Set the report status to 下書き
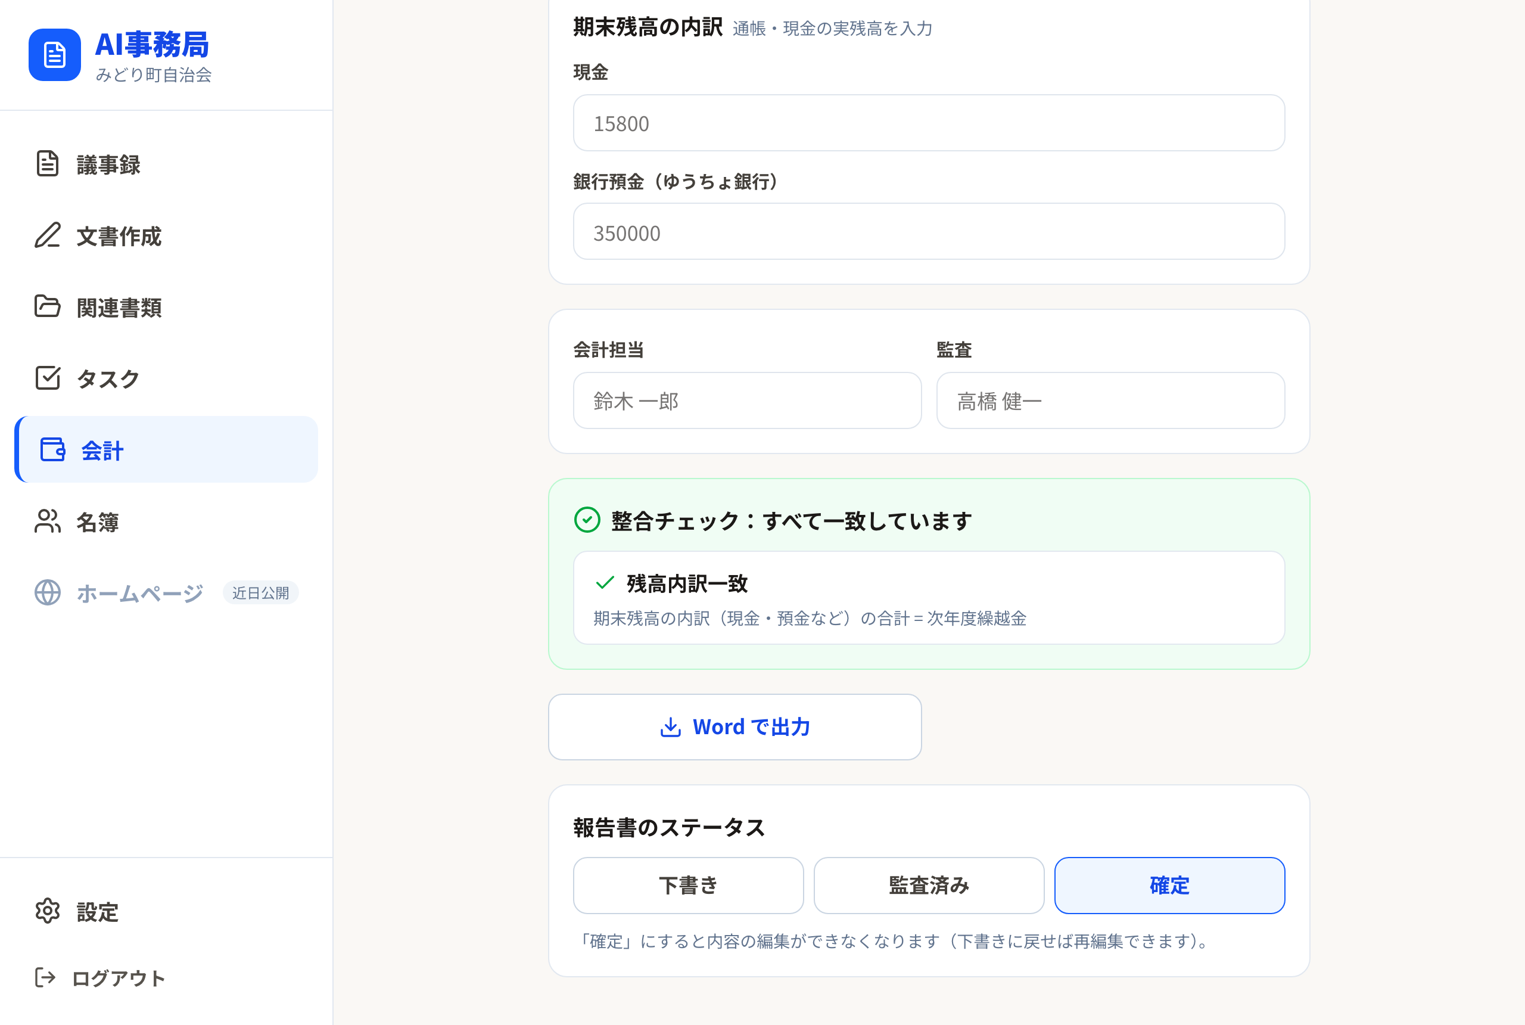The image size is (1525, 1025). tap(688, 885)
